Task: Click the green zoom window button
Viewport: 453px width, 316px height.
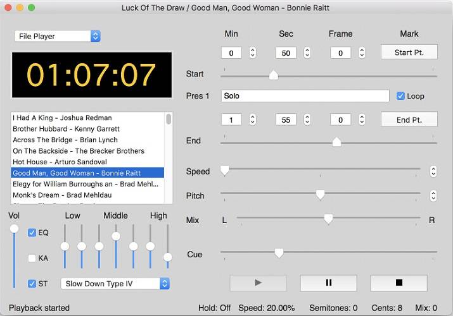Action: (31, 8)
